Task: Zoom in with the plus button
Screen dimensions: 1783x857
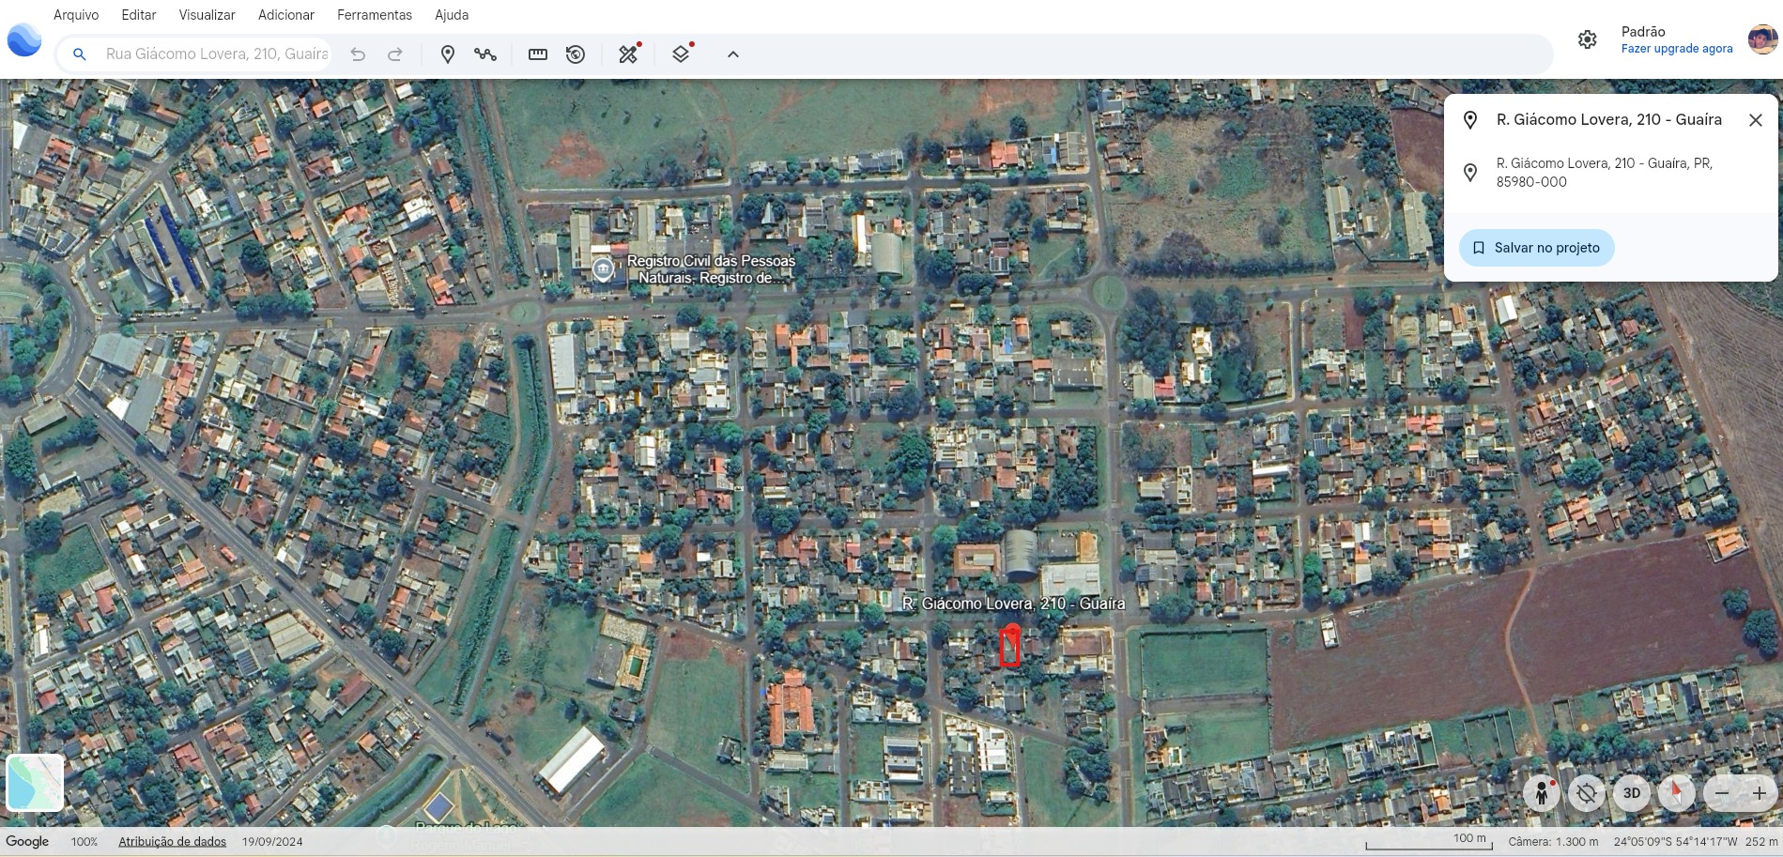Action: 1759,793
